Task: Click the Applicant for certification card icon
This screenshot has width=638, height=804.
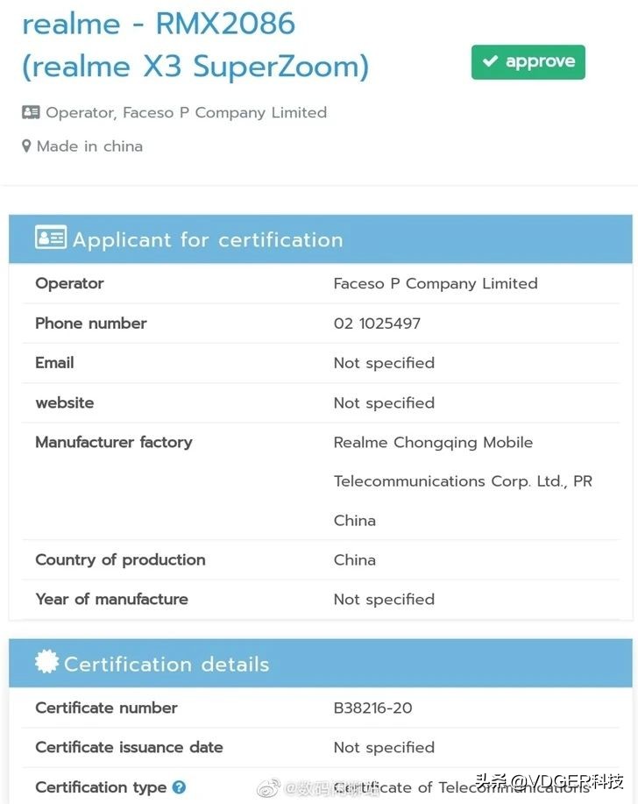Action: click(x=50, y=238)
